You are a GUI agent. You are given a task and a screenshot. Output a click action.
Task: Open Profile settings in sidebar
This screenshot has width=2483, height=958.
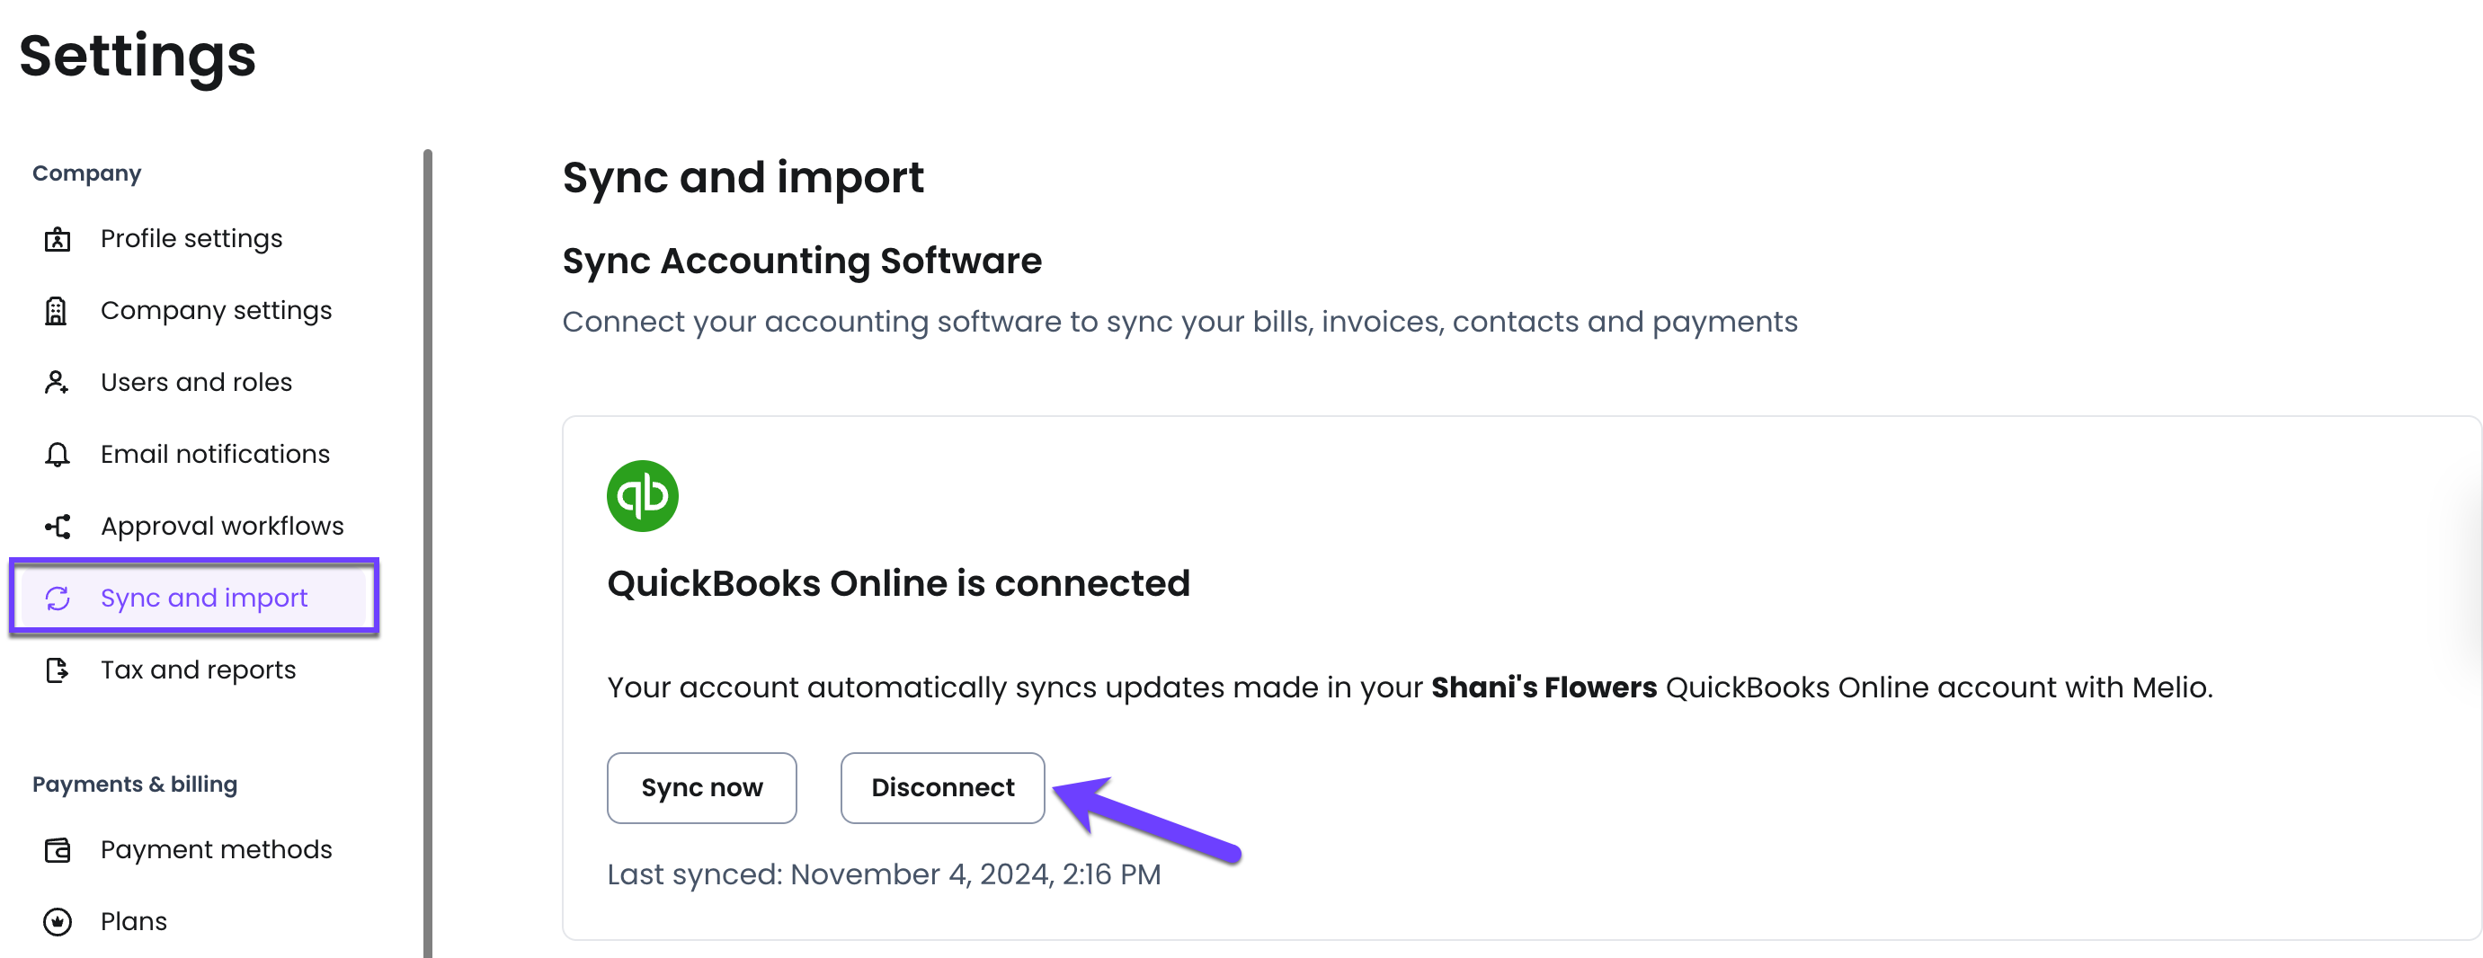(x=191, y=239)
